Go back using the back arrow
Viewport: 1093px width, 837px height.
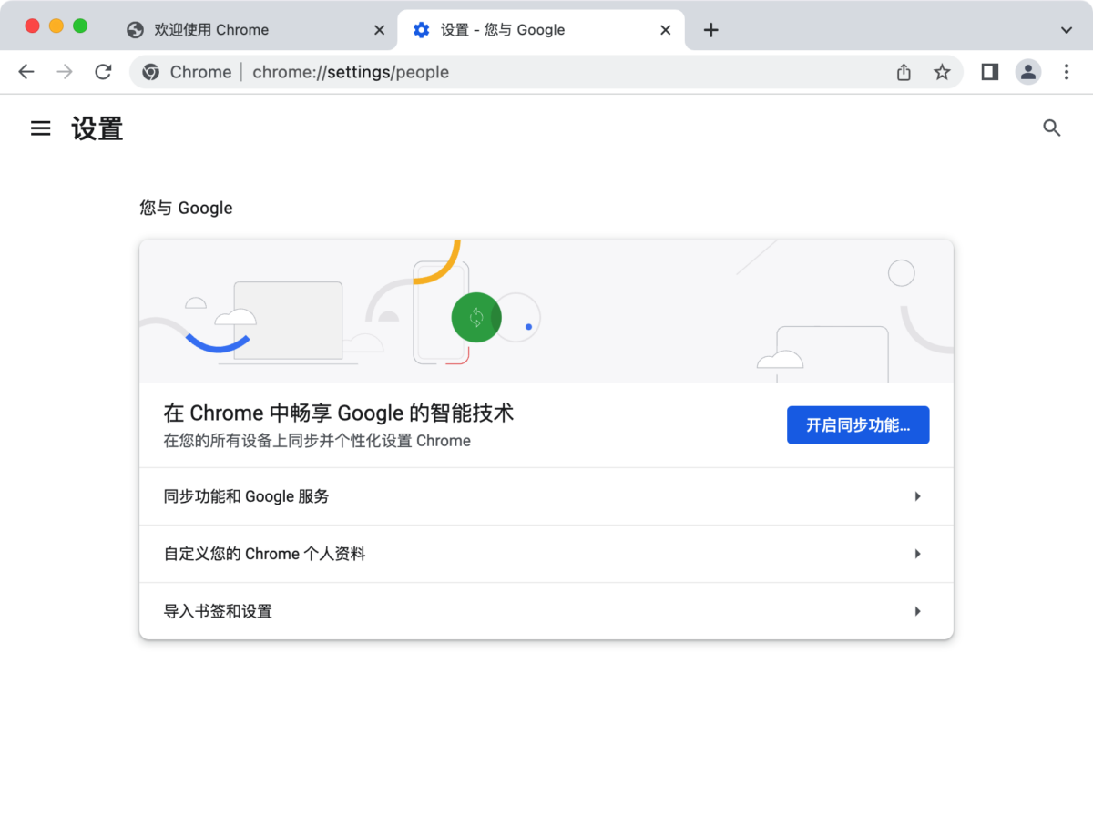tap(26, 72)
